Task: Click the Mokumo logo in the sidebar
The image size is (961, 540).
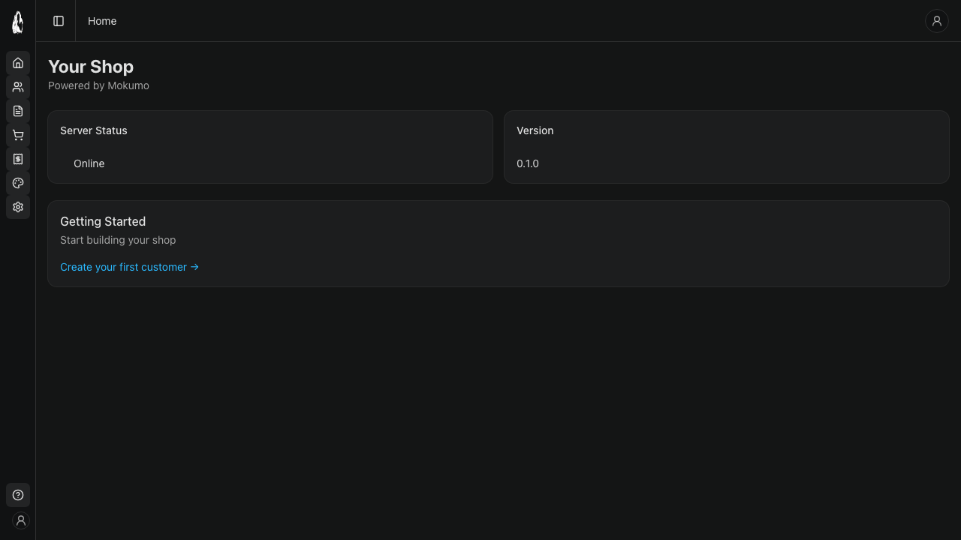Action: [x=18, y=22]
